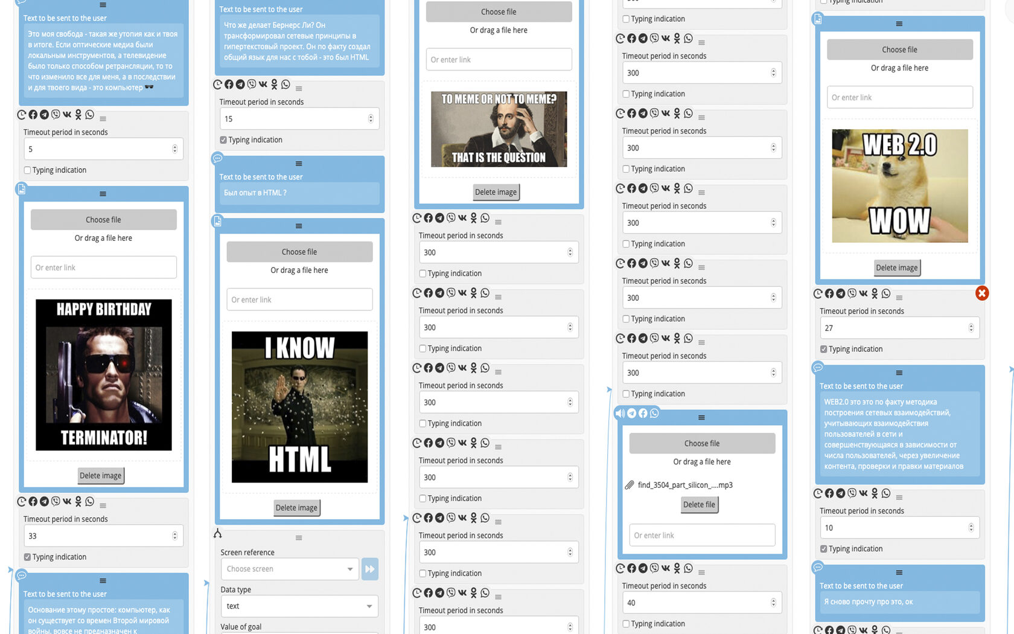
Task: Click the paperclip icon beside find_3504_part_silicon mp3
Action: [629, 485]
